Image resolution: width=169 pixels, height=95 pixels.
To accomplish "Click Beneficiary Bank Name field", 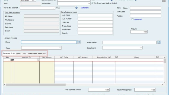I will pyautogui.click(x=95, y=29).
